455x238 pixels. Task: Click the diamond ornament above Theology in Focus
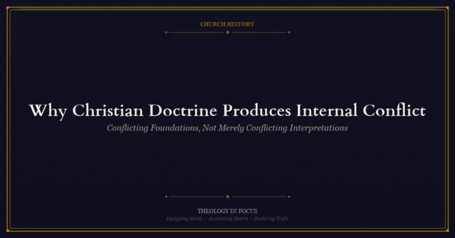(227, 196)
